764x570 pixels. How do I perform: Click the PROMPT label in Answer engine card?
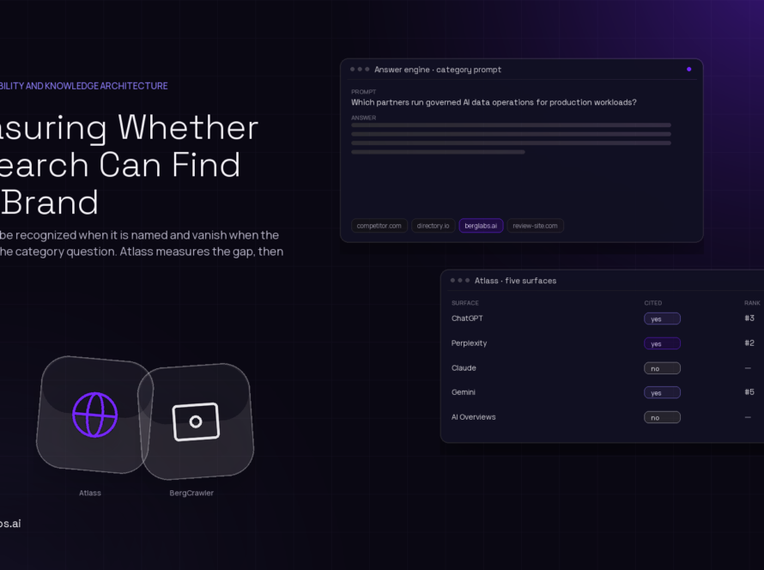pyautogui.click(x=363, y=92)
